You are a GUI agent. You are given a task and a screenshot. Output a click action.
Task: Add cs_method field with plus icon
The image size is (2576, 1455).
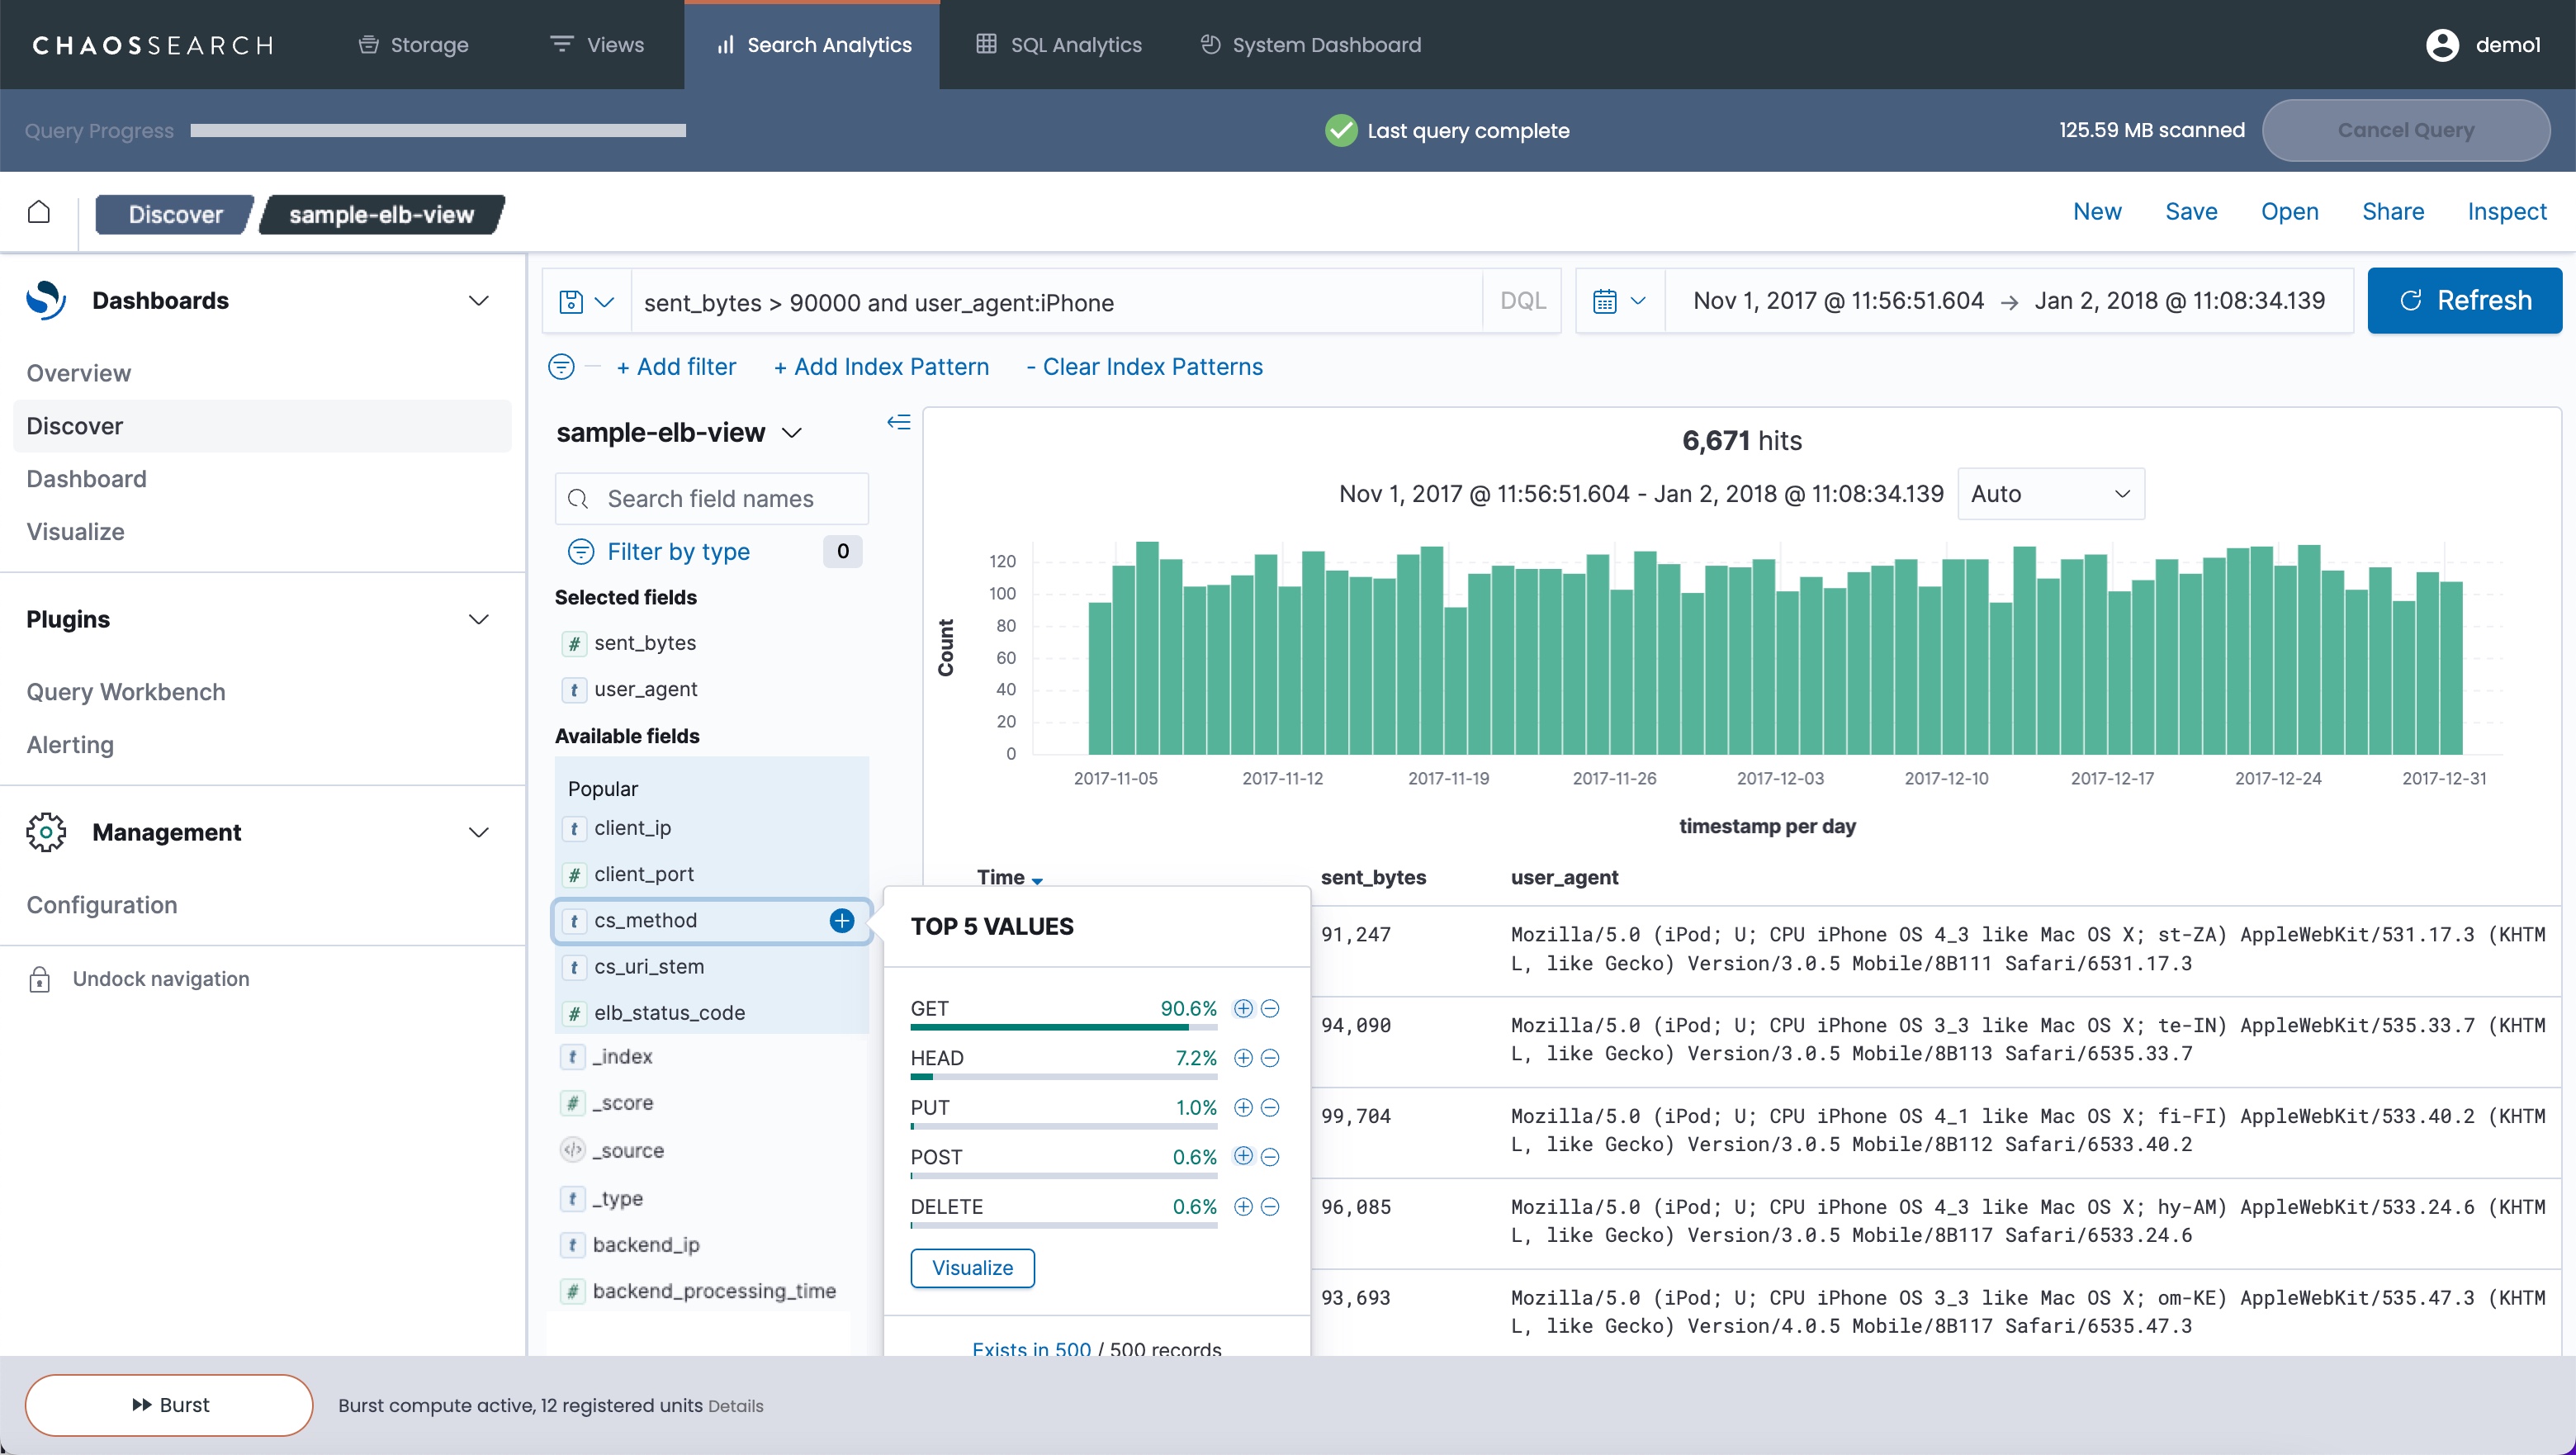(x=842, y=920)
